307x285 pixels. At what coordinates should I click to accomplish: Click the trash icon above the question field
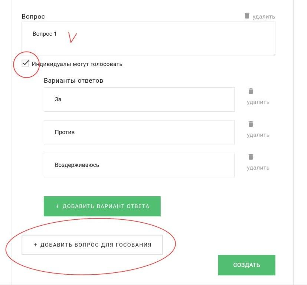click(x=247, y=16)
